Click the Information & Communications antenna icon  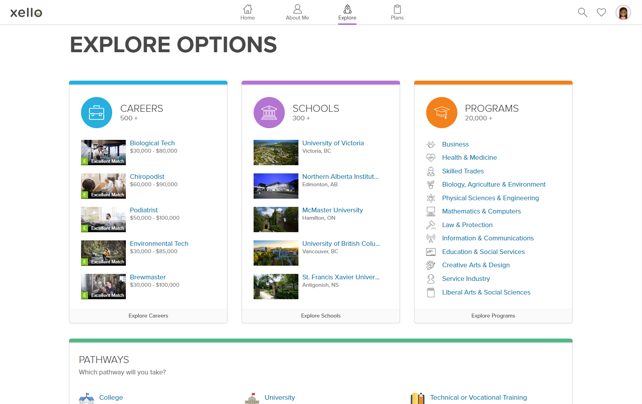431,238
